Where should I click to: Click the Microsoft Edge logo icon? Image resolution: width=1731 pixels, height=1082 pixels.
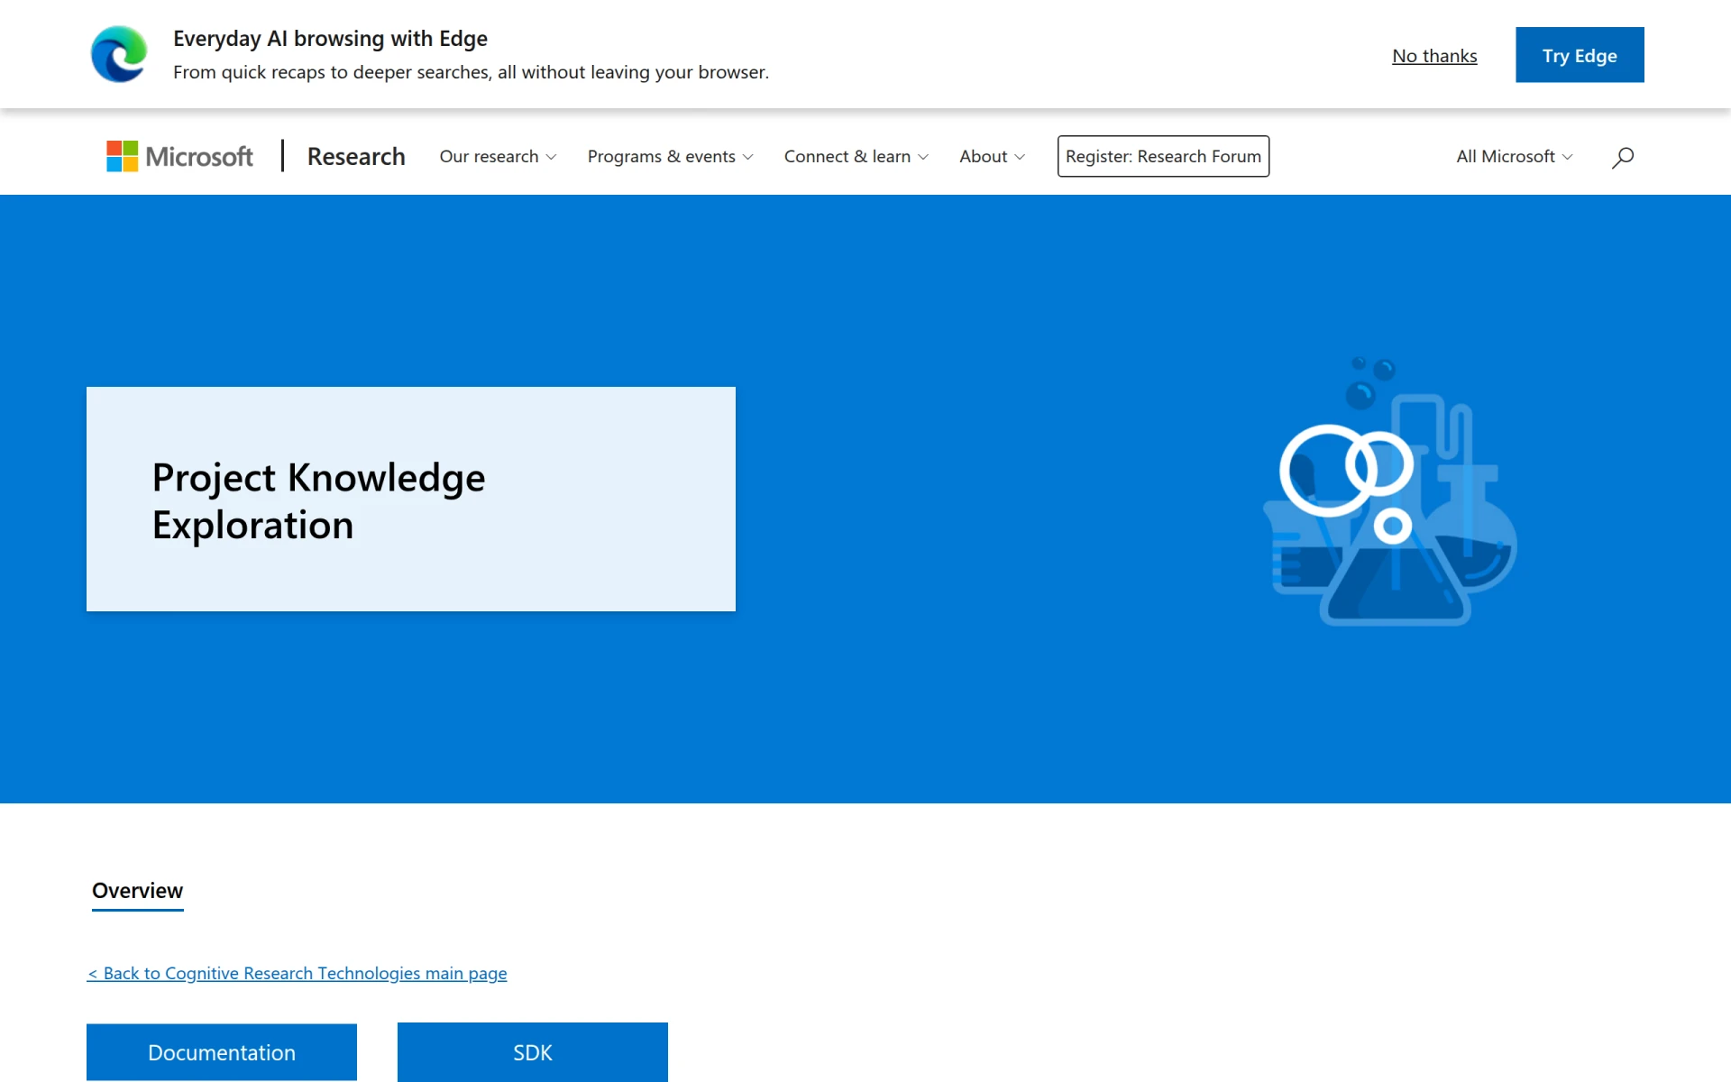[119, 54]
